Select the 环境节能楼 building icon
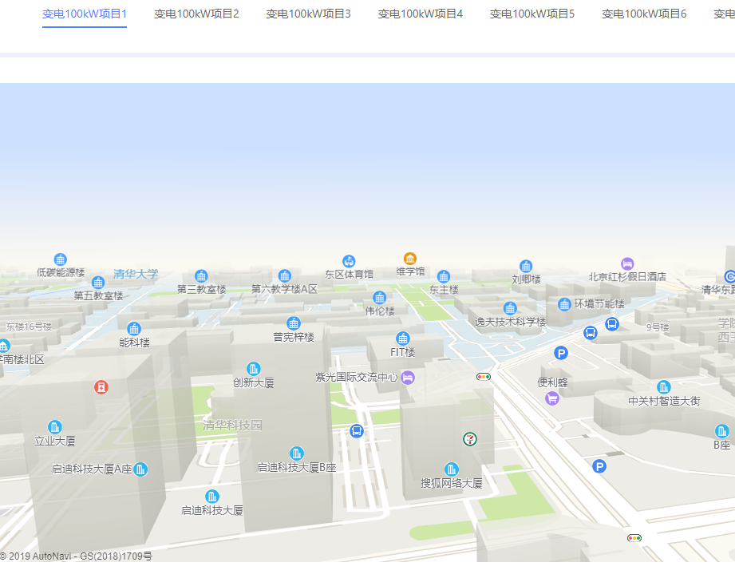The height and width of the screenshot is (586, 735). (x=564, y=304)
